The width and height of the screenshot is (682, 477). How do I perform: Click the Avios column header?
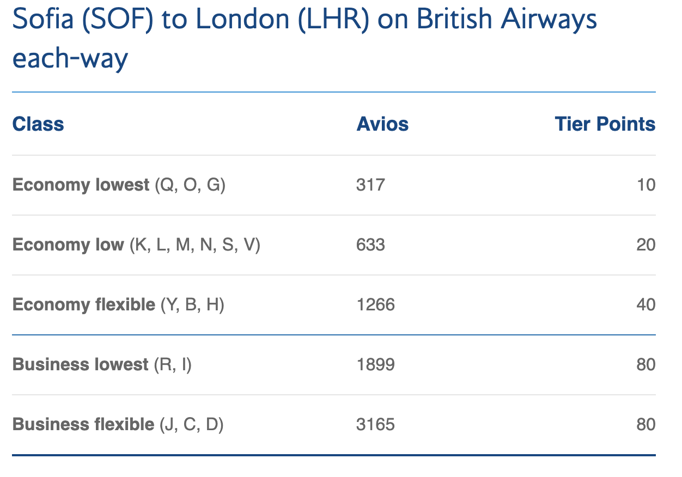[x=382, y=124]
